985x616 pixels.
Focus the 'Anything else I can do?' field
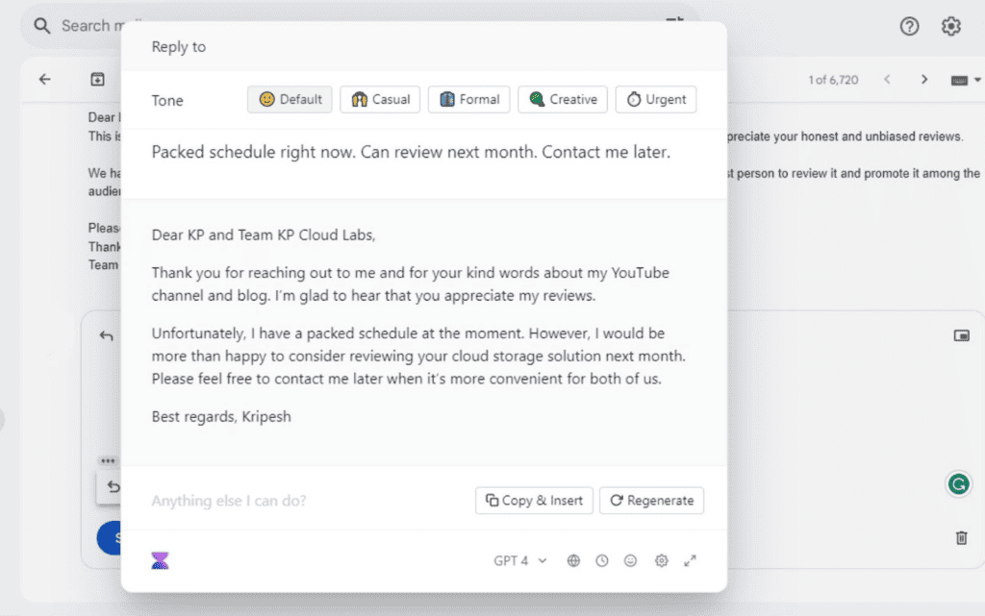308,501
